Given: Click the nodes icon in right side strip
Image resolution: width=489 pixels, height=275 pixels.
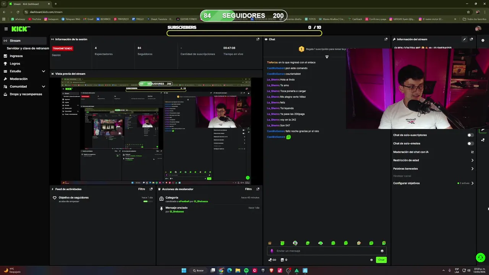Looking at the screenshot, I should point(483,140).
